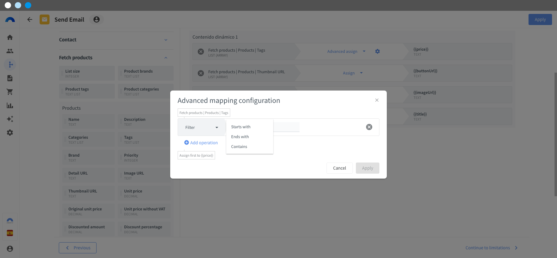Click the top-right Apply button
Viewport: 557px width, 258px height.
point(540,19)
